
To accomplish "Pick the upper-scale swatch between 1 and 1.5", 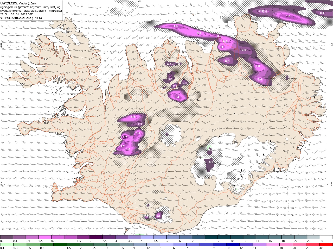I will tap(71, 237).
